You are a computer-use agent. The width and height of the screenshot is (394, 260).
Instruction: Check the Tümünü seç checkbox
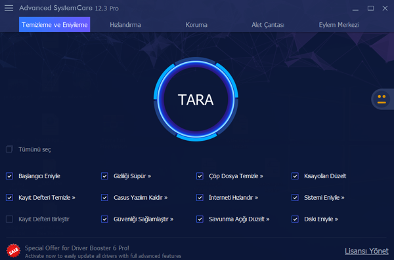[x=9, y=149]
